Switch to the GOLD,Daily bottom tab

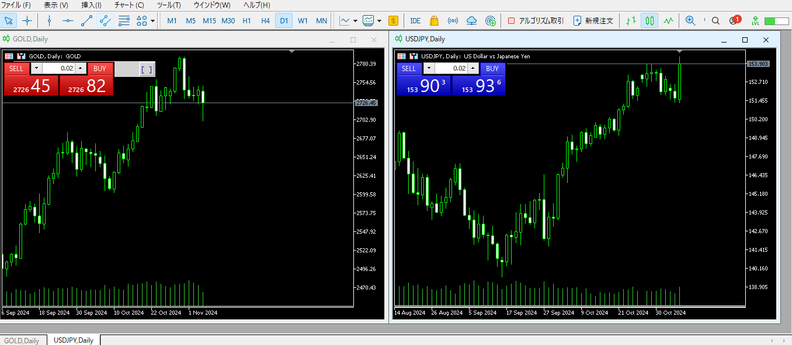coord(22,340)
